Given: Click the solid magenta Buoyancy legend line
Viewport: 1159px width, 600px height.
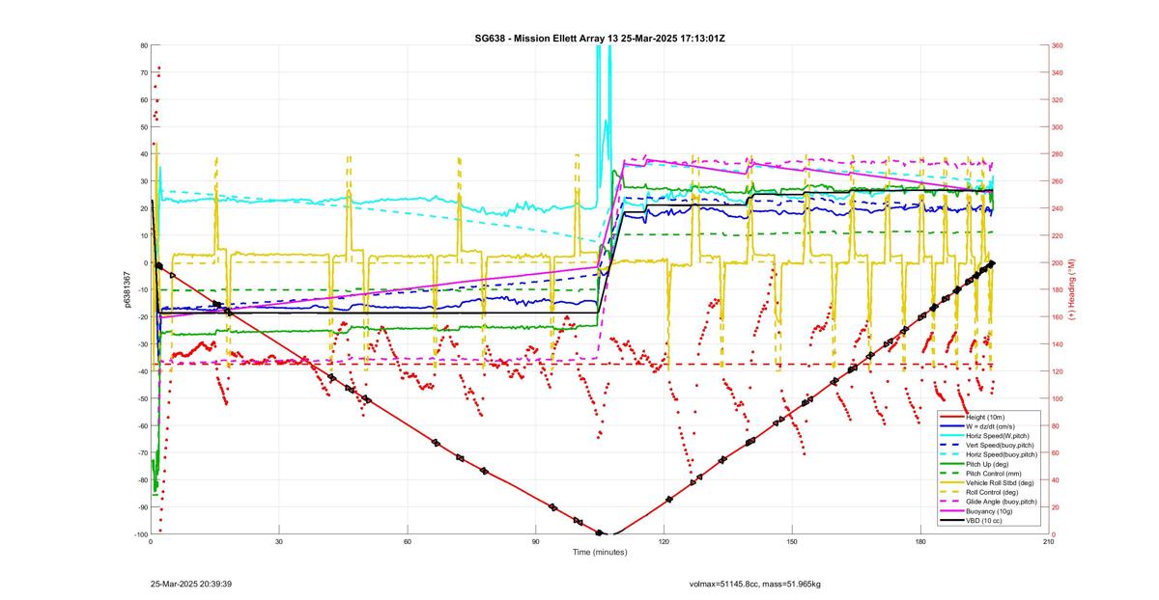Looking at the screenshot, I should (x=951, y=511).
